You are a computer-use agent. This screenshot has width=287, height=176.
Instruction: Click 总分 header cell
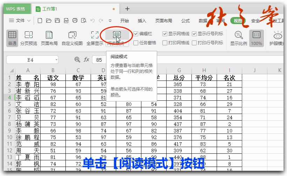click(x=179, y=78)
